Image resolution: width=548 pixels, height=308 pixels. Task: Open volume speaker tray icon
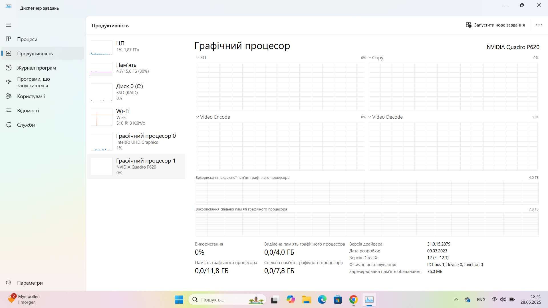point(503,300)
